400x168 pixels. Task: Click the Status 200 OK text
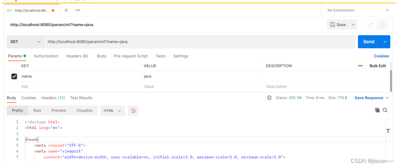pos(289,98)
